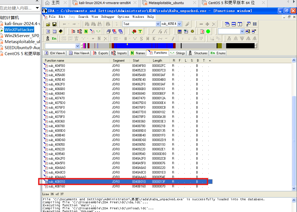Switch to the IDA View-A tab
This screenshot has height=212, width=297.
coord(54,53)
